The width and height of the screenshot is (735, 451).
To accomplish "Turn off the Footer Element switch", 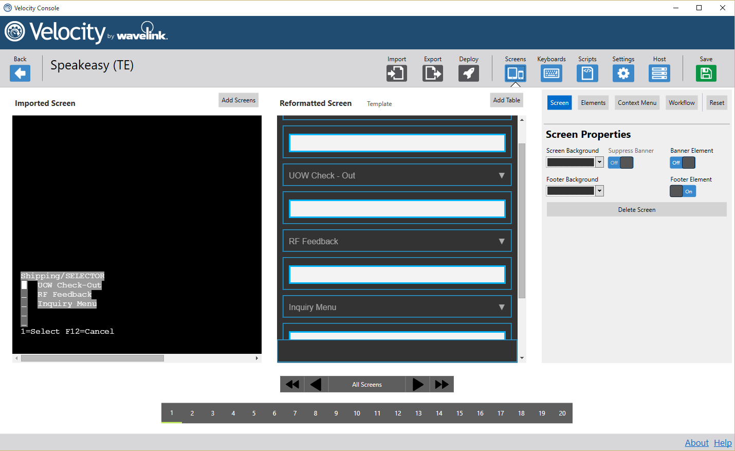I will click(683, 191).
